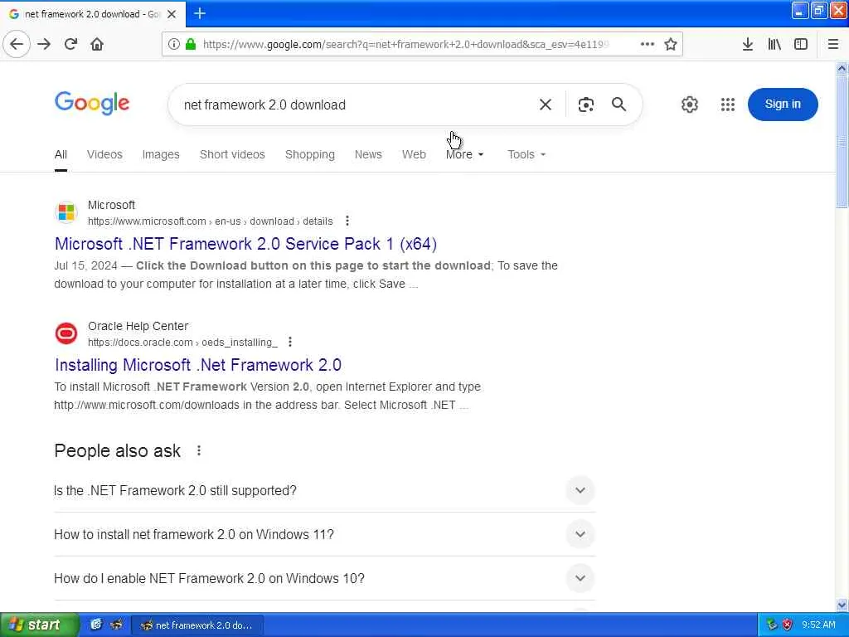
Task: Click the 'net framework 2.0 do...' taskbar button
Action: tap(197, 625)
